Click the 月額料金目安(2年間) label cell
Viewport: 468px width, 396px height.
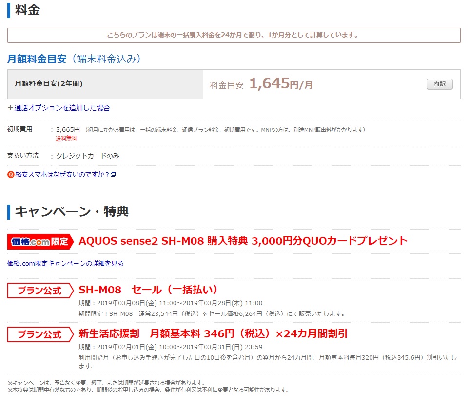tap(105, 84)
